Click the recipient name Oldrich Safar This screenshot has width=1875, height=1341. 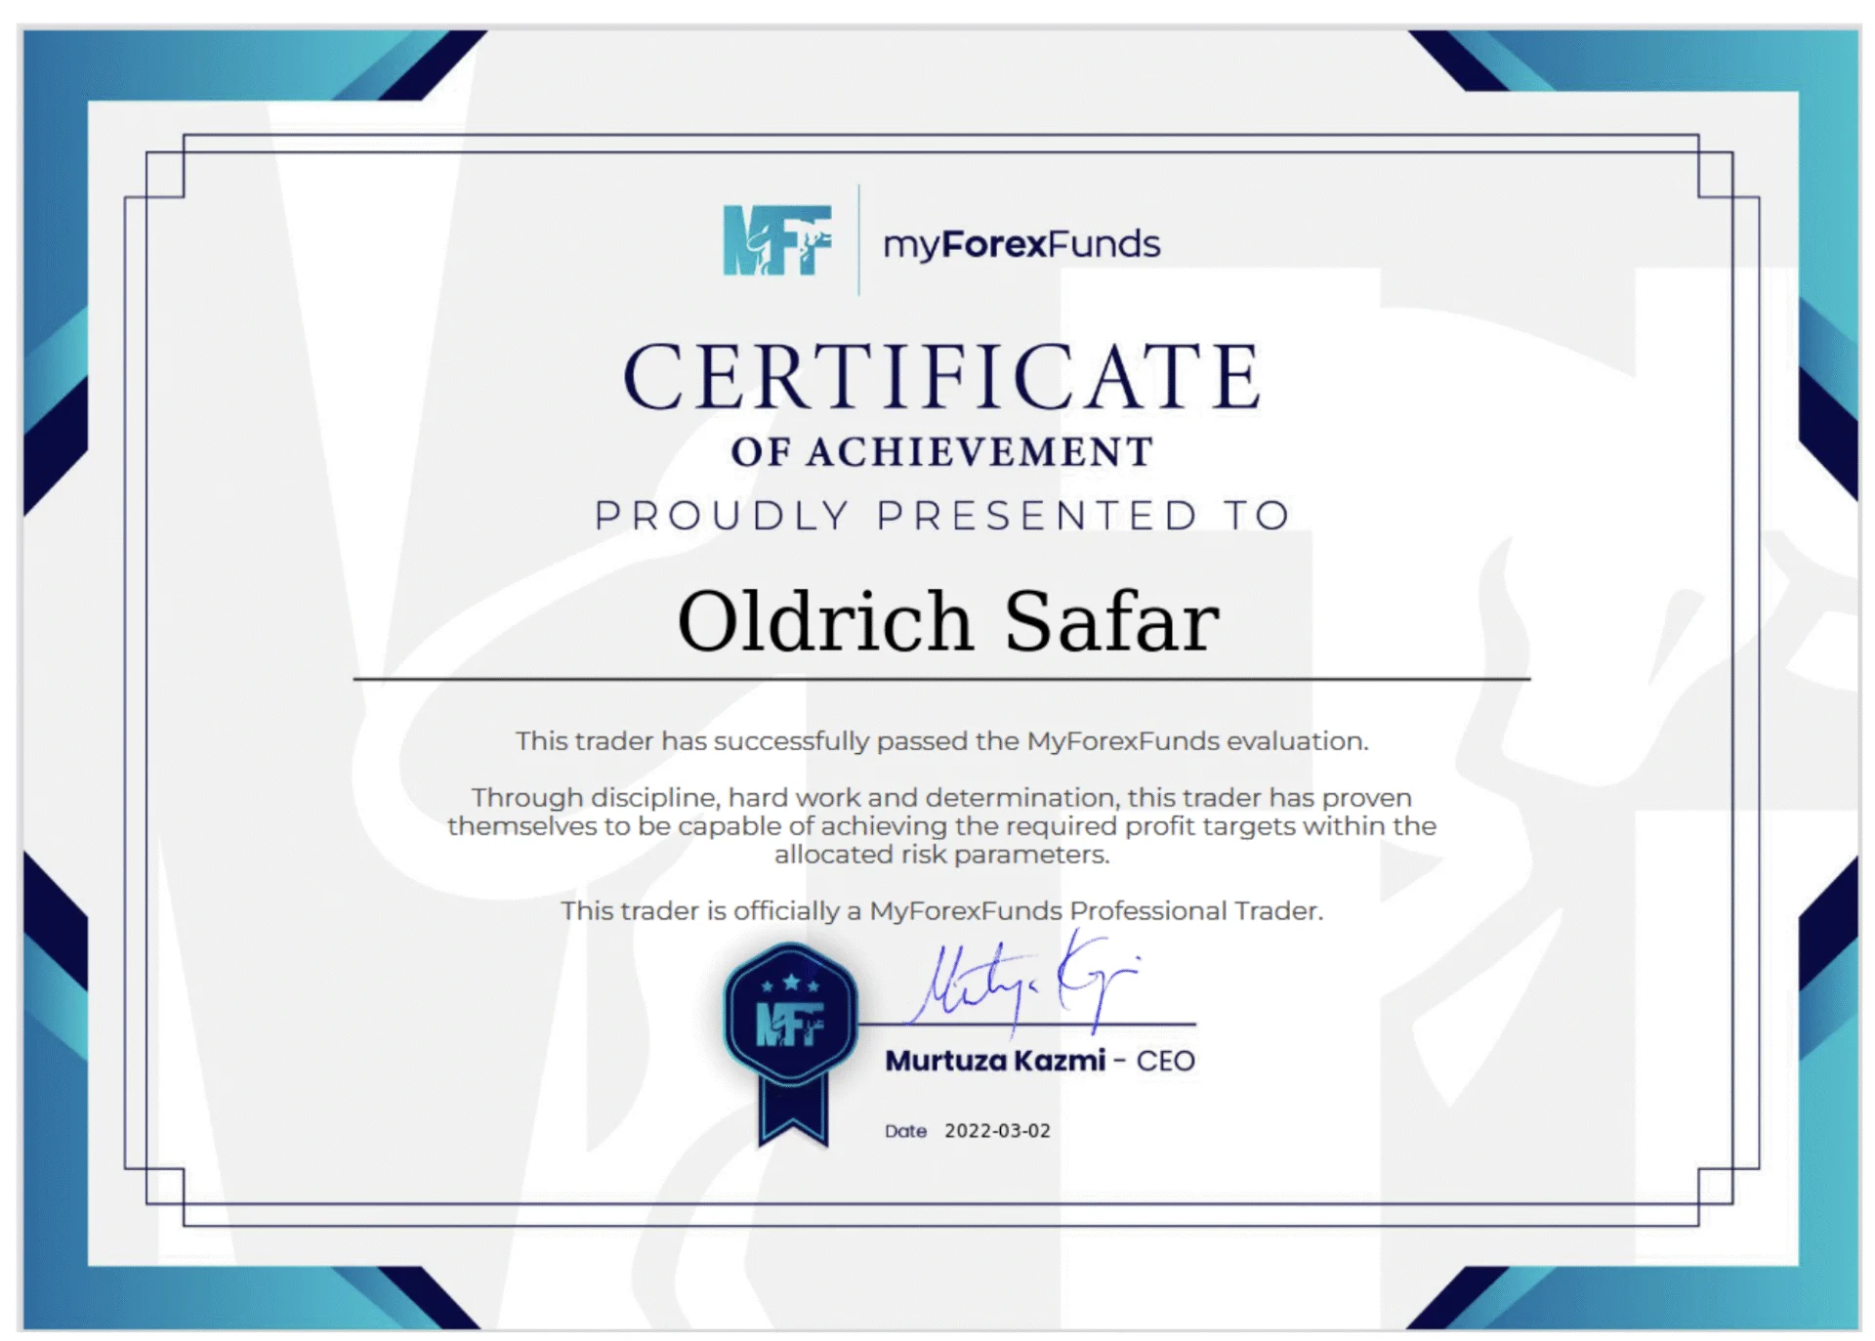tap(948, 621)
